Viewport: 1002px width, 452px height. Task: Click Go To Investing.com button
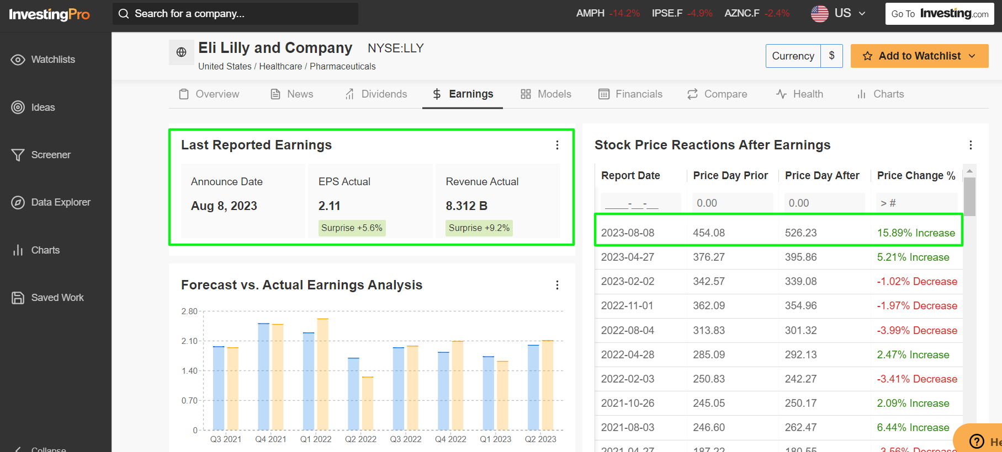940,14
